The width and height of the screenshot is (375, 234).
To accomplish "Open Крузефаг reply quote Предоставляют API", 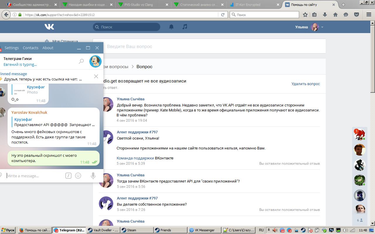I will click(54, 122).
